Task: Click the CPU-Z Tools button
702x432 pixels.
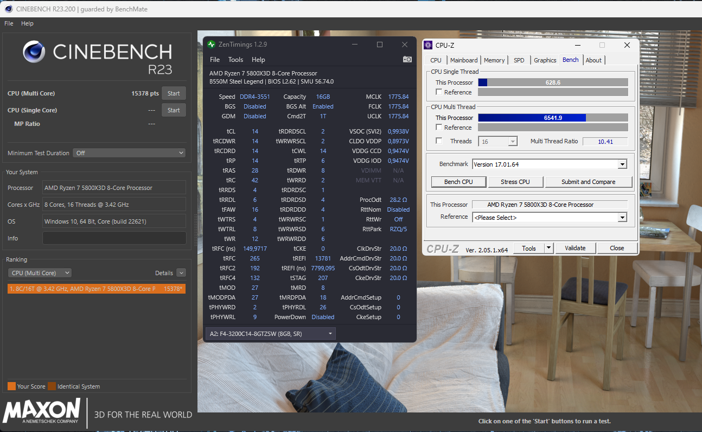Action: 529,248
